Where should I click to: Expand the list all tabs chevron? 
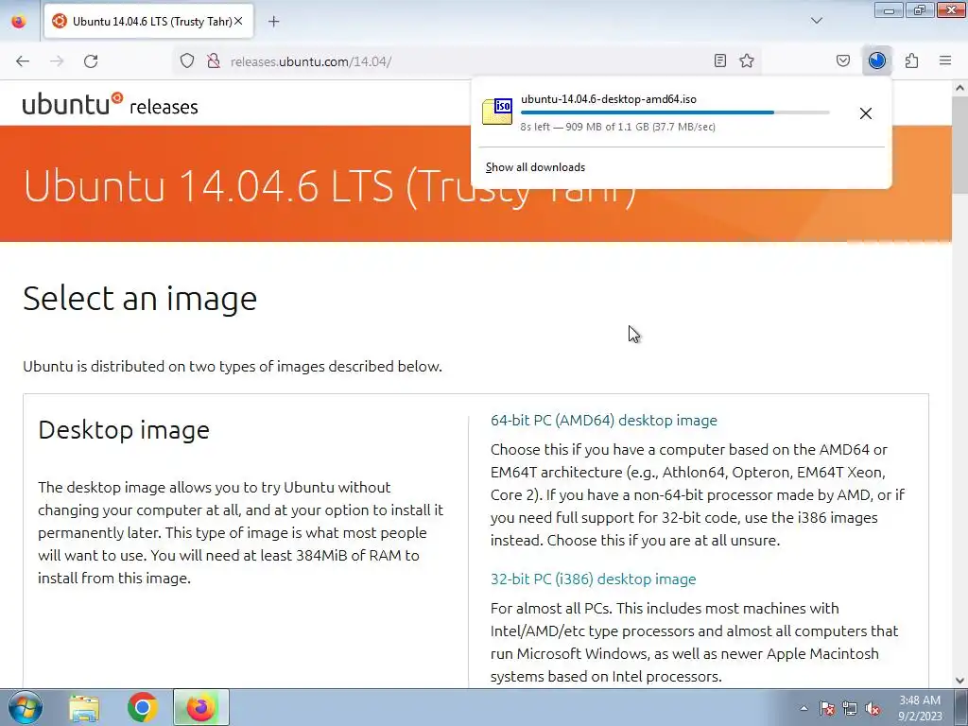817,21
